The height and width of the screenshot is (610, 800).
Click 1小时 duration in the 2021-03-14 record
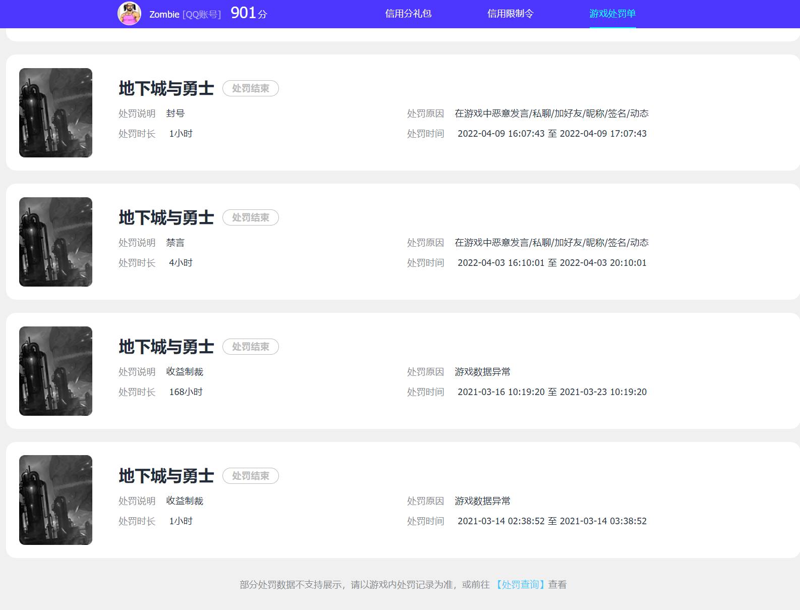[181, 521]
